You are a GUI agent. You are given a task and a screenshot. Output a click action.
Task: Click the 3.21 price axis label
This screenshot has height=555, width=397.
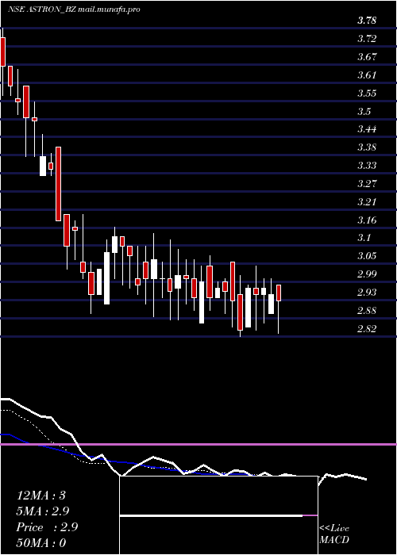tap(367, 202)
